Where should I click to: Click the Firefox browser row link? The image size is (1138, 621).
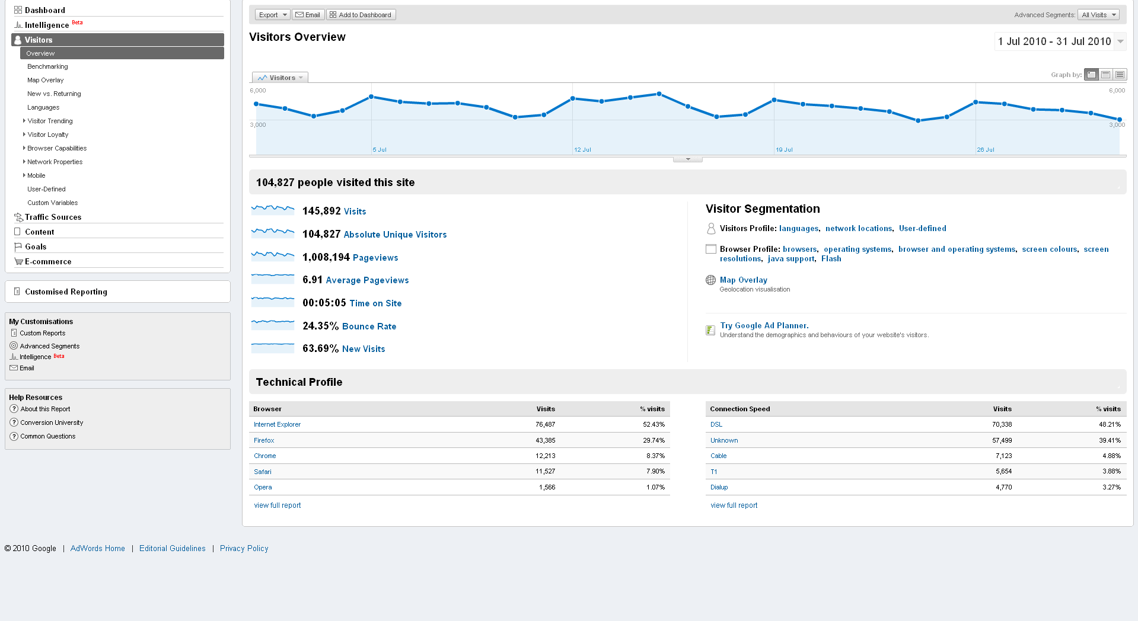pos(264,440)
